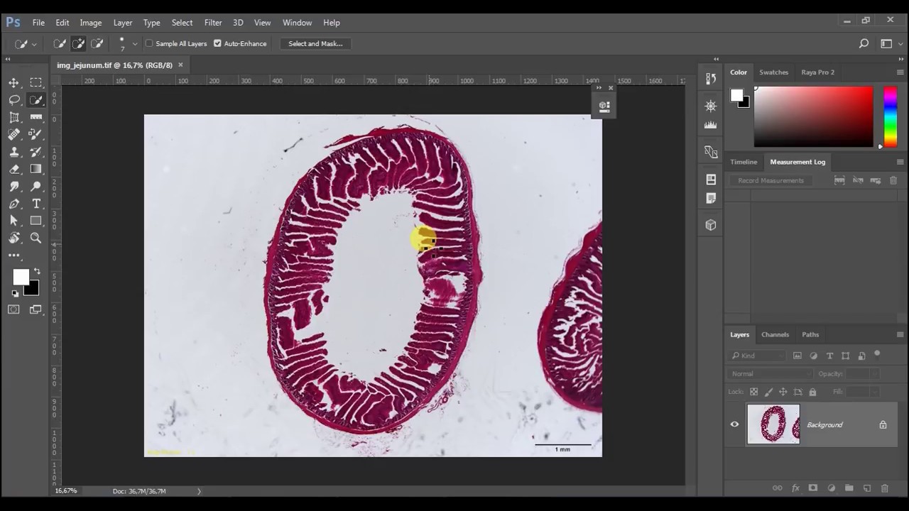Open layer Kind filter dropdown
Screen dimensions: 909x511
(x=757, y=356)
